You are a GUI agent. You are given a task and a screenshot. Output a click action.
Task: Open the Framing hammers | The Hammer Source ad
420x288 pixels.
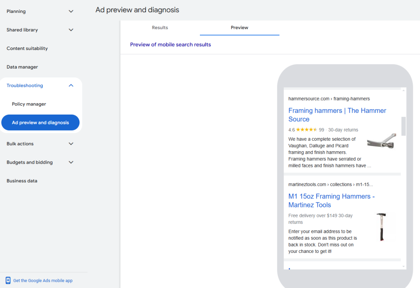(x=337, y=115)
